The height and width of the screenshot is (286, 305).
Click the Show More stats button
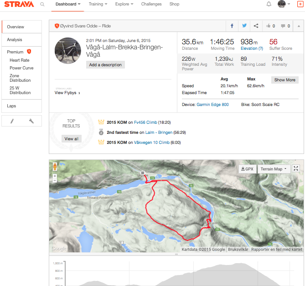(285, 79)
